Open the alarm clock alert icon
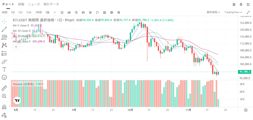253x120 pixels. tap(90, 12)
